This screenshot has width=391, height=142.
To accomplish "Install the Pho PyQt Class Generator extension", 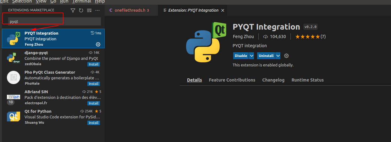I will pyautogui.click(x=94, y=84).
